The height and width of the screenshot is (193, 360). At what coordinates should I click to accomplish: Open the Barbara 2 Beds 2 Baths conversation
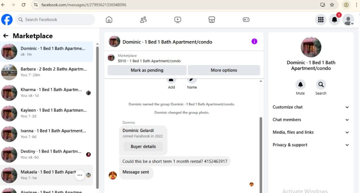[x=47, y=72]
